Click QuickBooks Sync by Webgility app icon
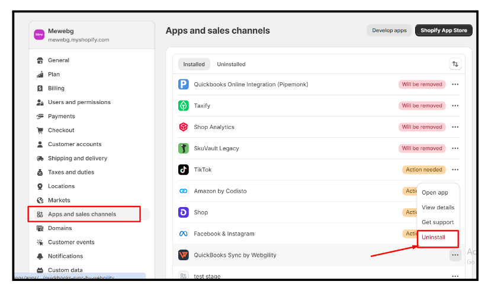This screenshot has width=488, height=291. (184, 255)
